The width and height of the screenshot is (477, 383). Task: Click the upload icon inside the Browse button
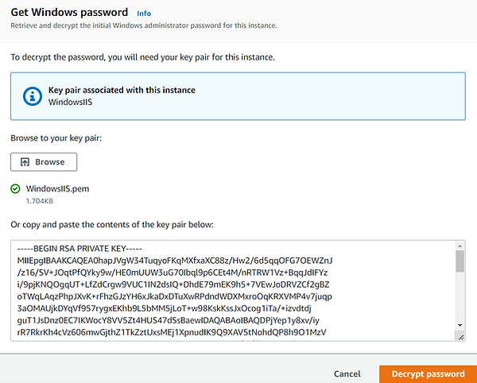coord(25,162)
